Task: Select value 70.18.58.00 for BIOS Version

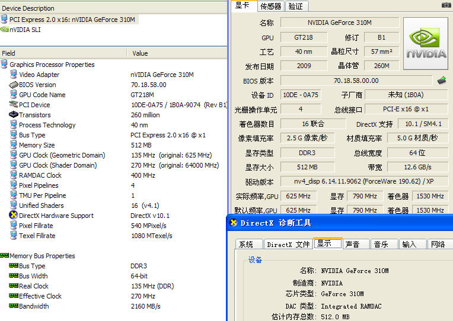Action: pyautogui.click(x=148, y=85)
